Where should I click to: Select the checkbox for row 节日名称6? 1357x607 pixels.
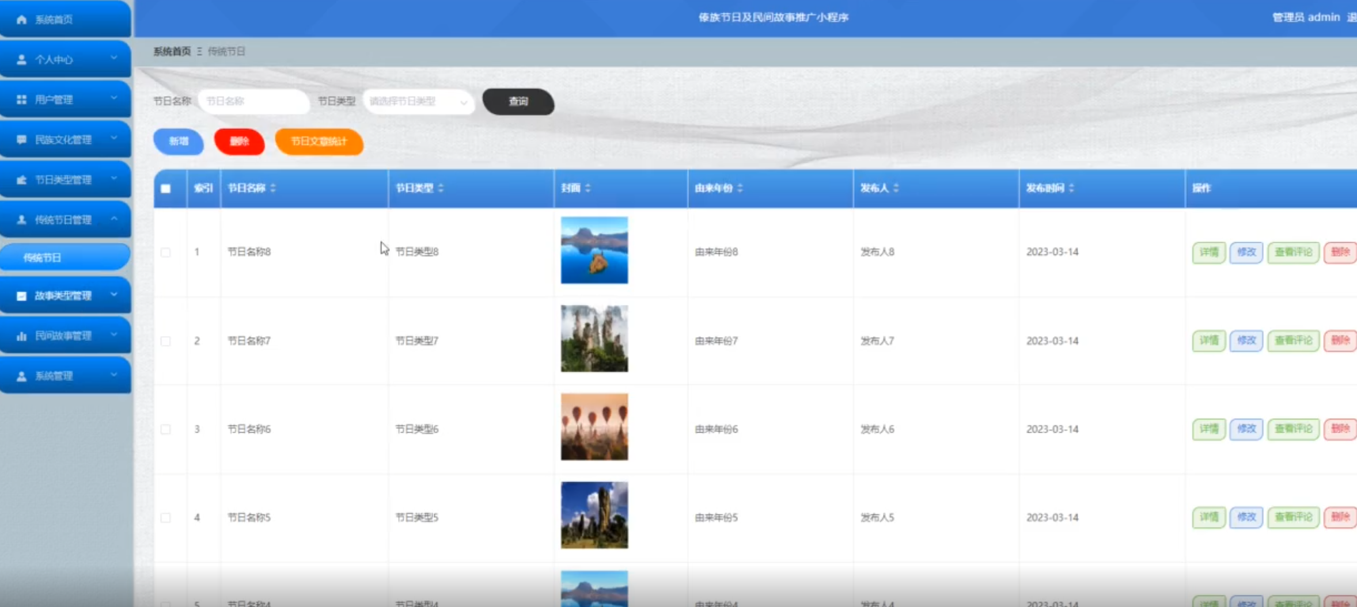pyautogui.click(x=166, y=429)
